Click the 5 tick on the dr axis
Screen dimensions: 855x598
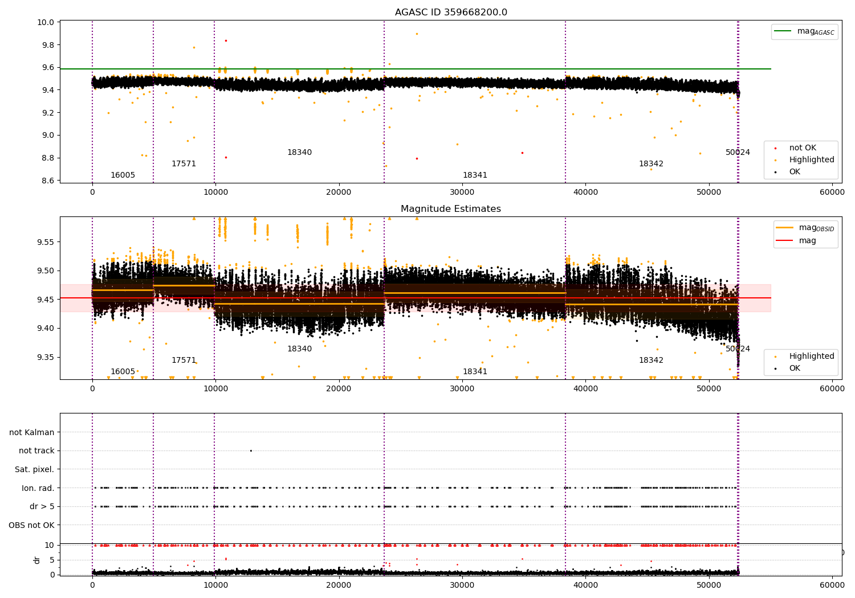point(52,560)
